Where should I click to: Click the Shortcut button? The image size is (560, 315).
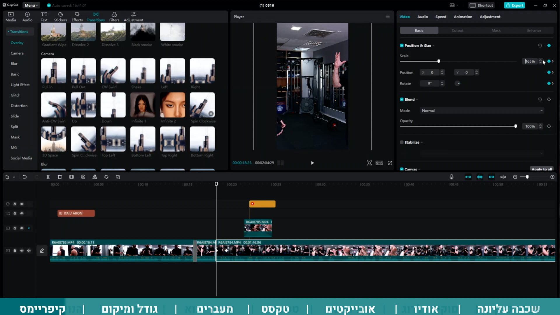click(x=482, y=5)
